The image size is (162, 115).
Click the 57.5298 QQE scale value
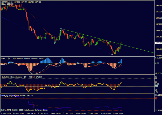tap(159, 95)
